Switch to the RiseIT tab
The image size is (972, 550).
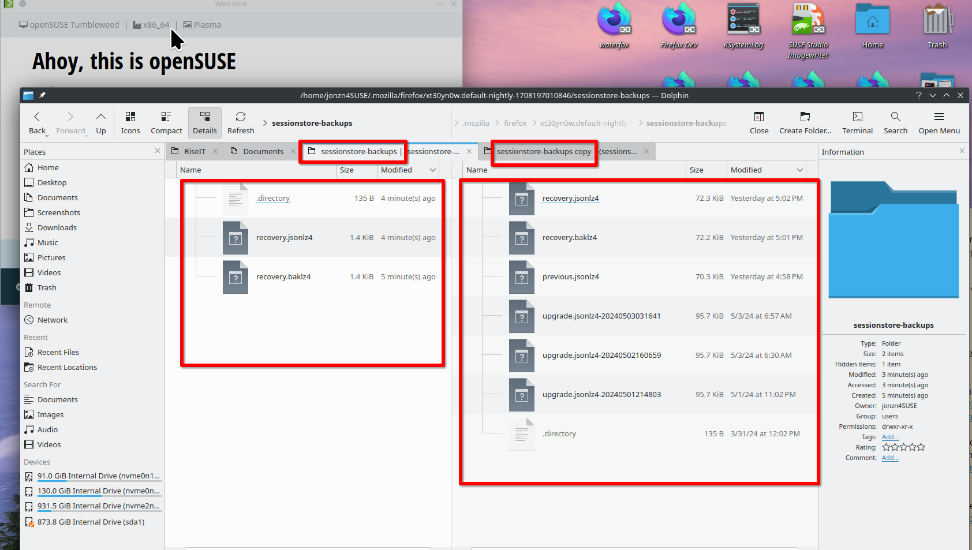point(195,151)
